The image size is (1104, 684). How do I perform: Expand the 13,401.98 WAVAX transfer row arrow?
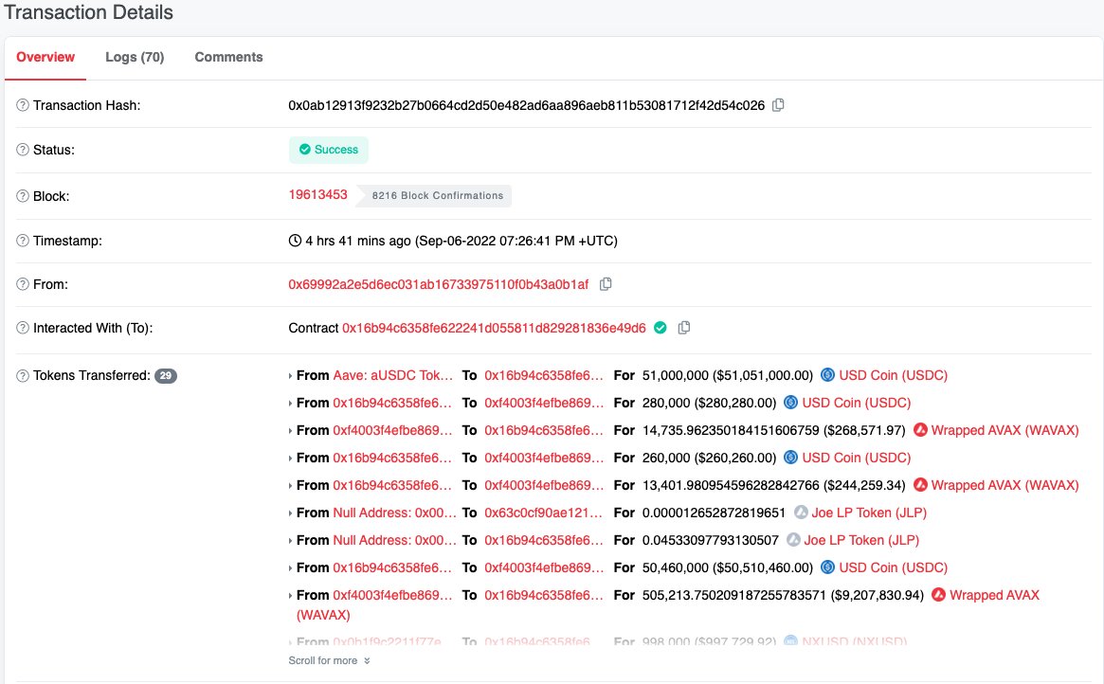290,486
